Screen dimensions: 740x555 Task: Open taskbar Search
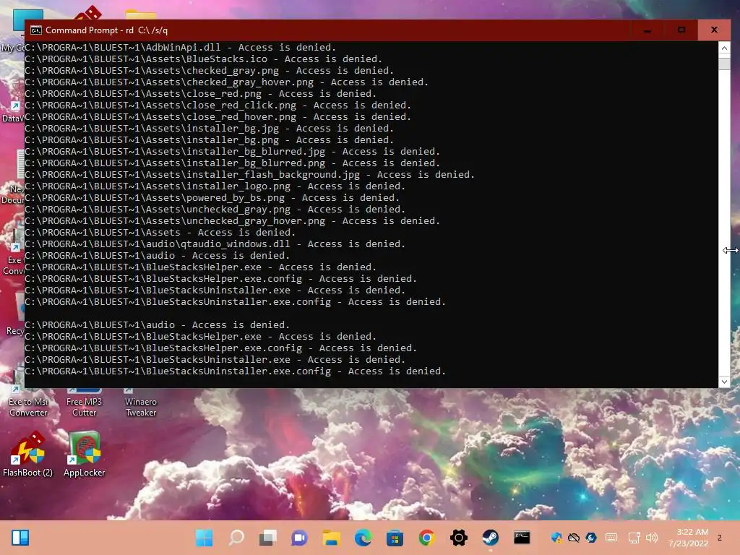[236, 538]
